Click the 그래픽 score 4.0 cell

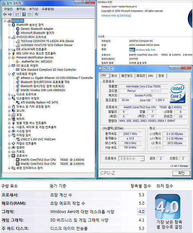click(142, 212)
